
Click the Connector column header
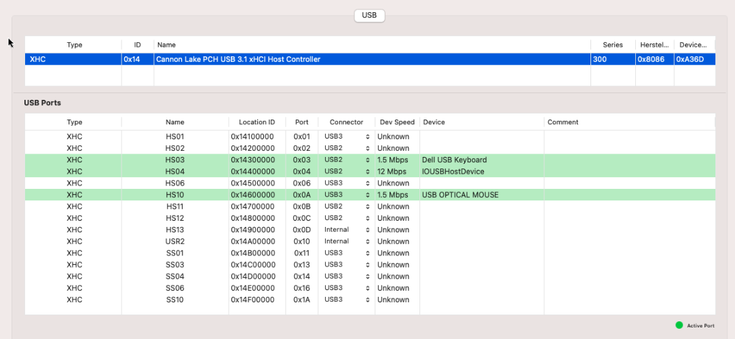point(346,122)
